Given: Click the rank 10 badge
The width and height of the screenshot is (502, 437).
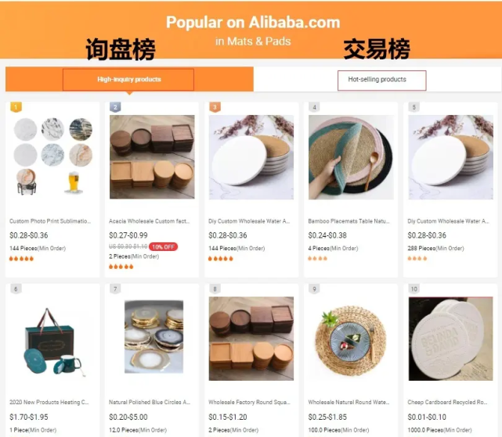Looking at the screenshot, I should tap(414, 289).
